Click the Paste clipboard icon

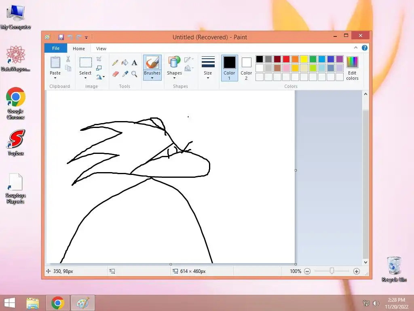click(55, 63)
